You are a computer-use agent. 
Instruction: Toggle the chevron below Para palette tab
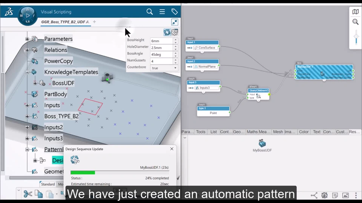[185, 138]
